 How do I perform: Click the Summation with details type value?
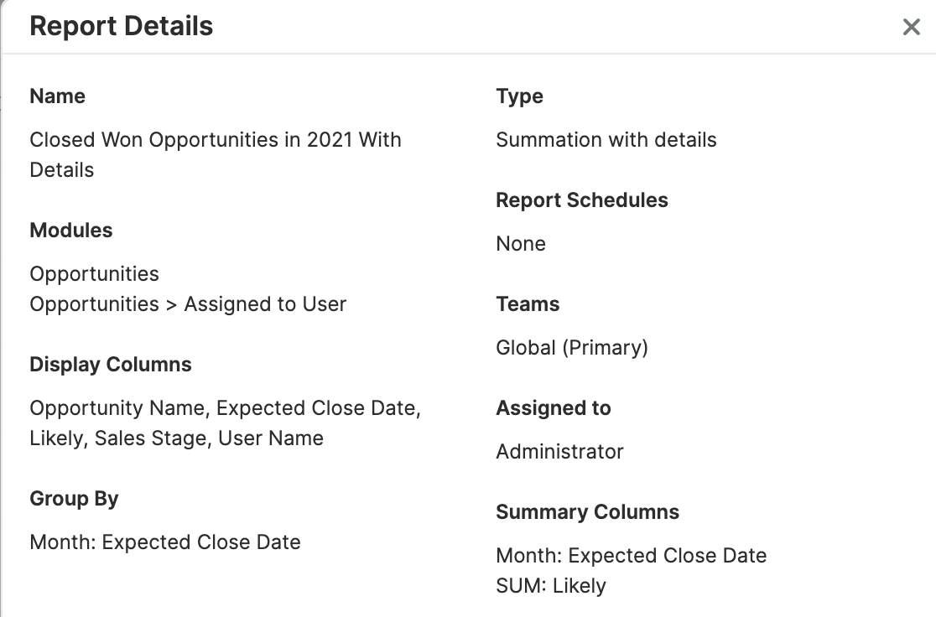pos(606,140)
